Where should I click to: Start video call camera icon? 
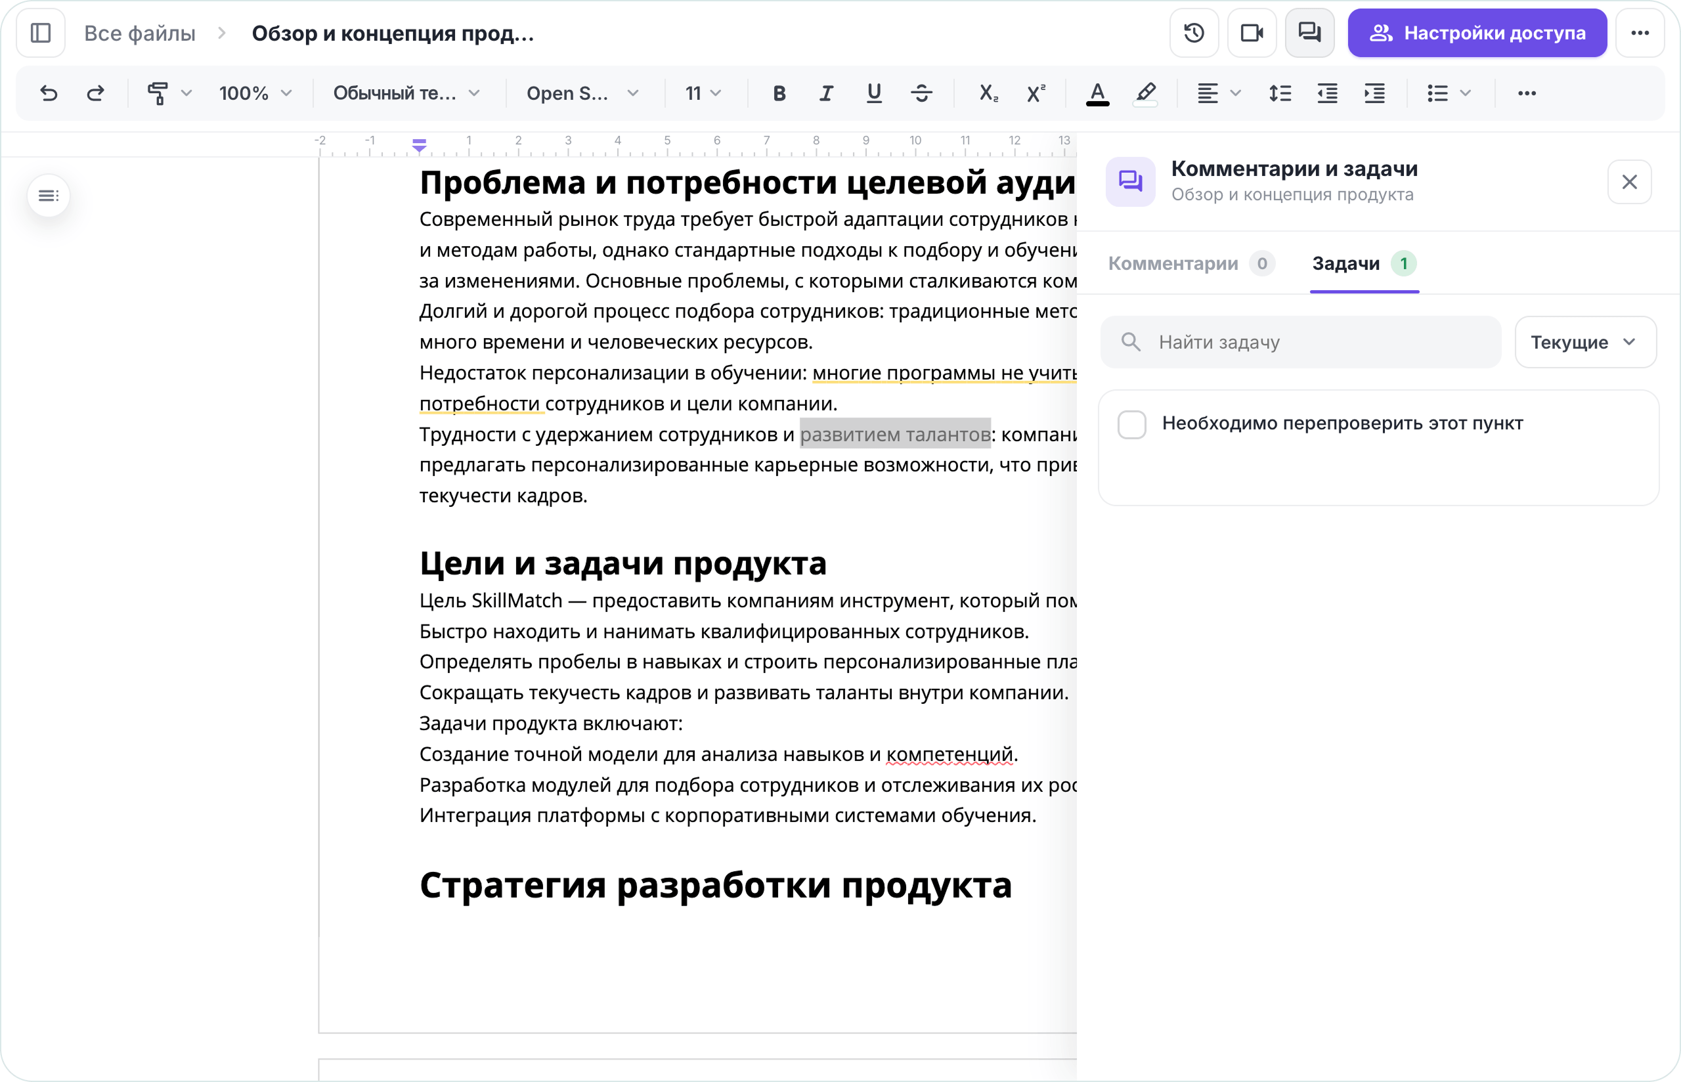pos(1252,33)
